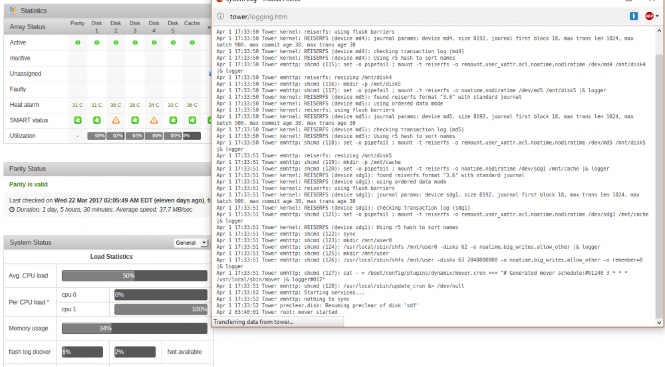Click Disk 4 active green indicator
This screenshot has height=367, width=665.
(x=154, y=42)
